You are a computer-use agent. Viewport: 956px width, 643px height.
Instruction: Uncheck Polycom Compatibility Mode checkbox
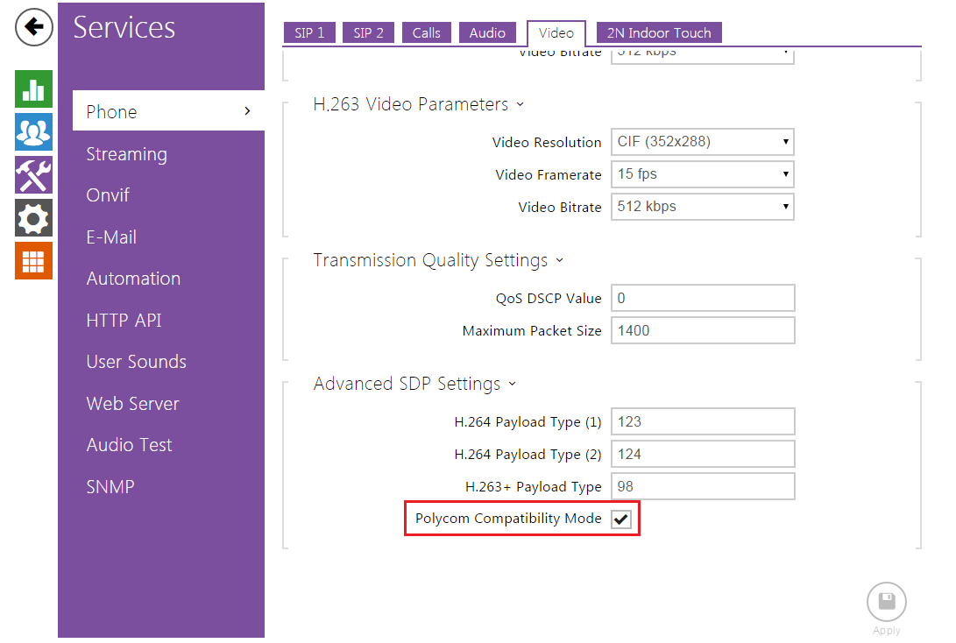click(x=621, y=519)
